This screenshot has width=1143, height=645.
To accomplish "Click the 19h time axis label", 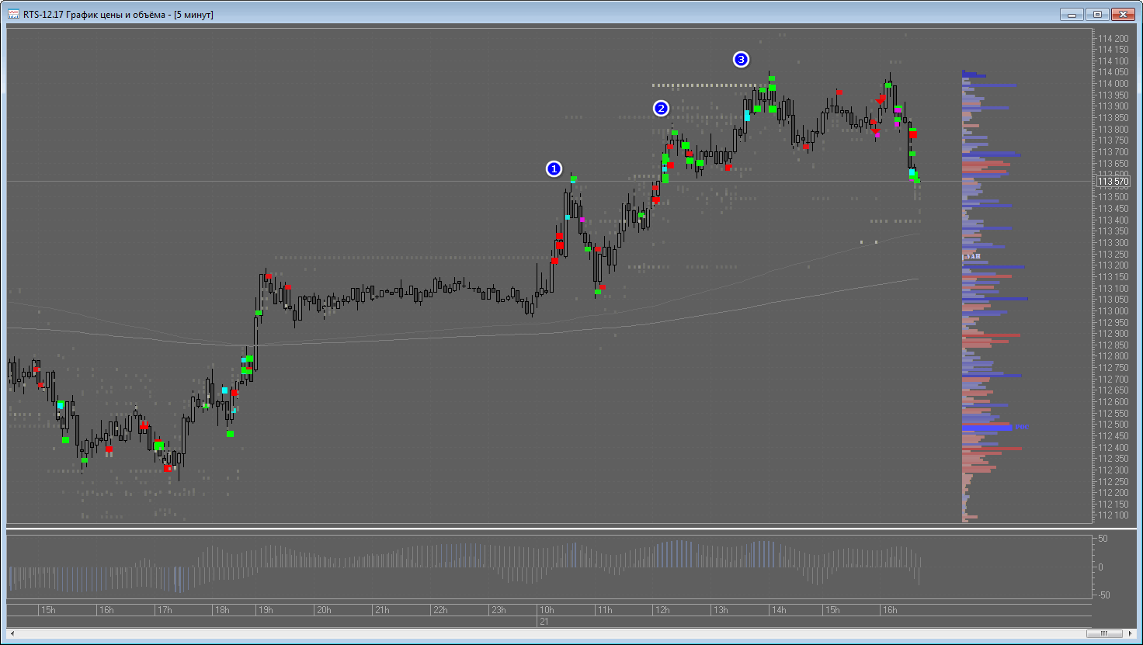I will [x=266, y=610].
